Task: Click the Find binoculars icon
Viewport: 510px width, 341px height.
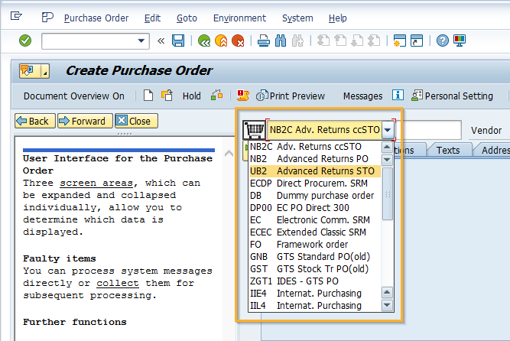Action: click(280, 41)
